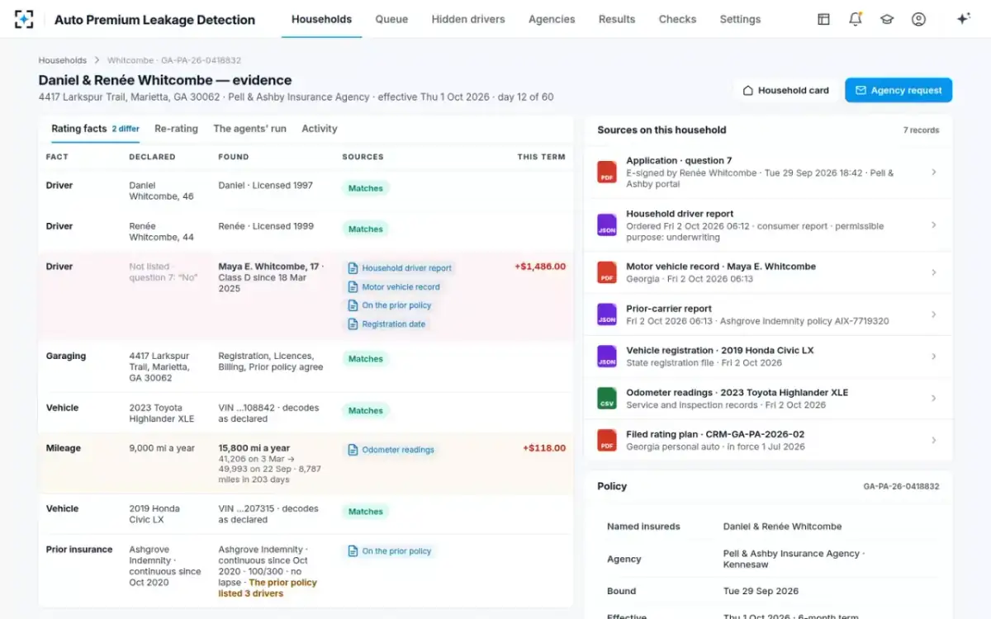Screen dimensions: 991x619
Task: Select the Rating facts tab
Action: tap(95, 129)
